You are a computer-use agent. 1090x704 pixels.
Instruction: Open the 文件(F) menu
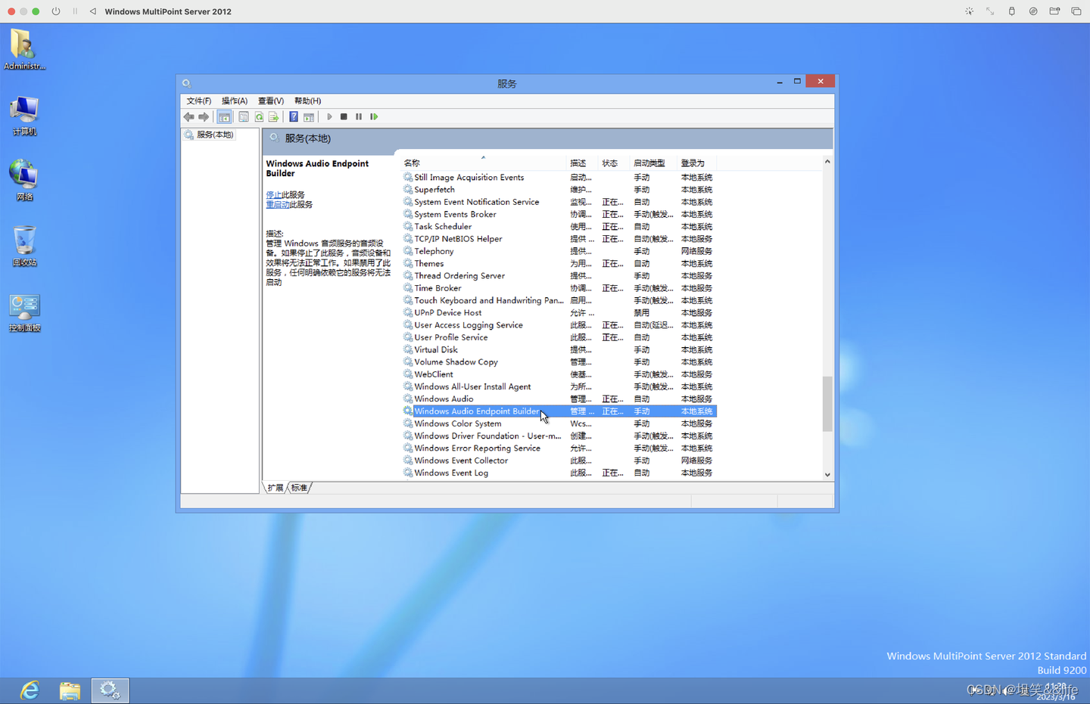click(199, 101)
